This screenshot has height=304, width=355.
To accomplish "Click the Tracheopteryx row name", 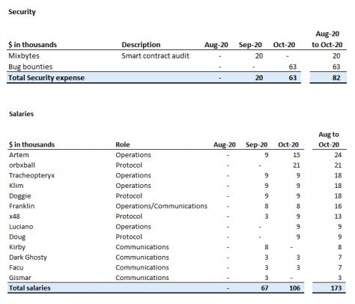I will (x=31, y=175).
